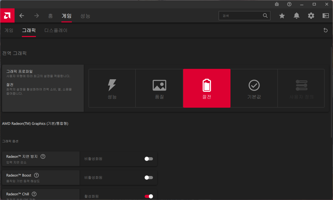This screenshot has width=333, height=200.
Task: Click the vertical scrollbar
Action: 331,93
